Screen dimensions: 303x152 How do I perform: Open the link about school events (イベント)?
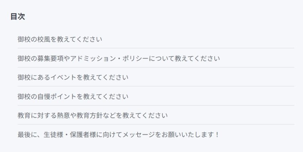pos(73,77)
